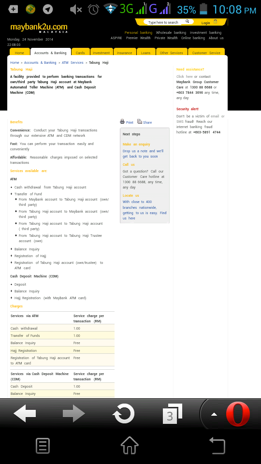Viewport: 261px width, 464px height.
Task: Open Wholesale banking link
Action: tap(171, 33)
